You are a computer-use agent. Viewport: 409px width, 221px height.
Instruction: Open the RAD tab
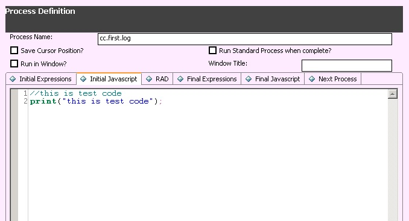pos(157,79)
